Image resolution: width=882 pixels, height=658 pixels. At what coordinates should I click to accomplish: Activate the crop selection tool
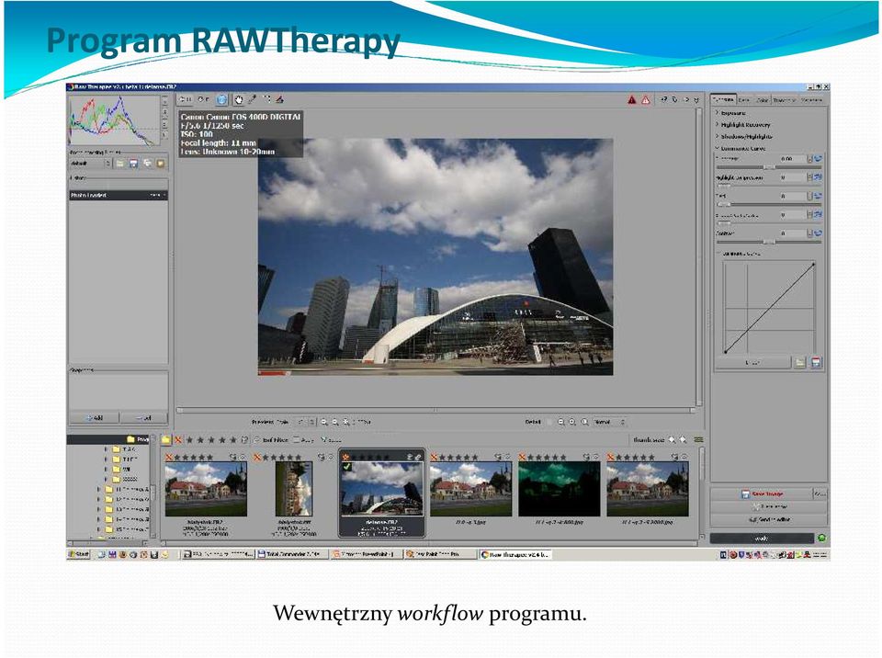tap(266, 99)
